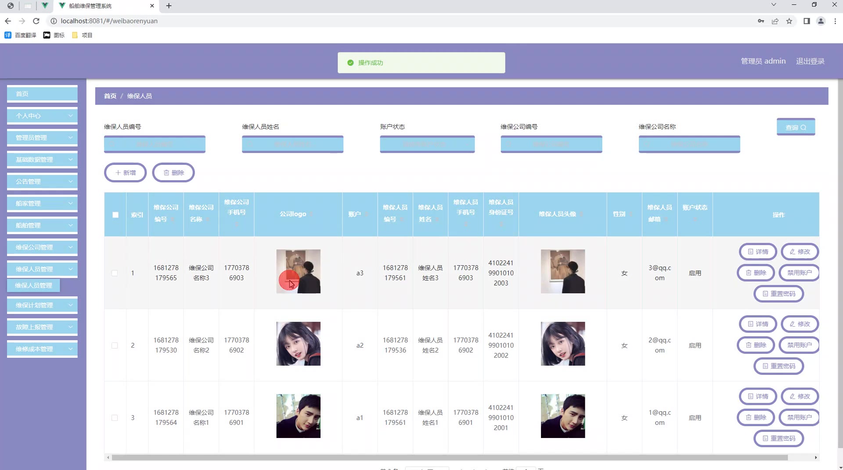
Task: Open the 首页 sidebar item
Action: pos(42,94)
